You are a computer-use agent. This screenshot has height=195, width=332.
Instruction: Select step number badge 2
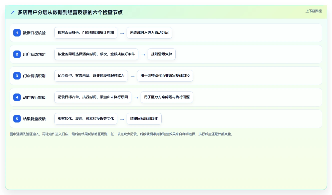17,54
